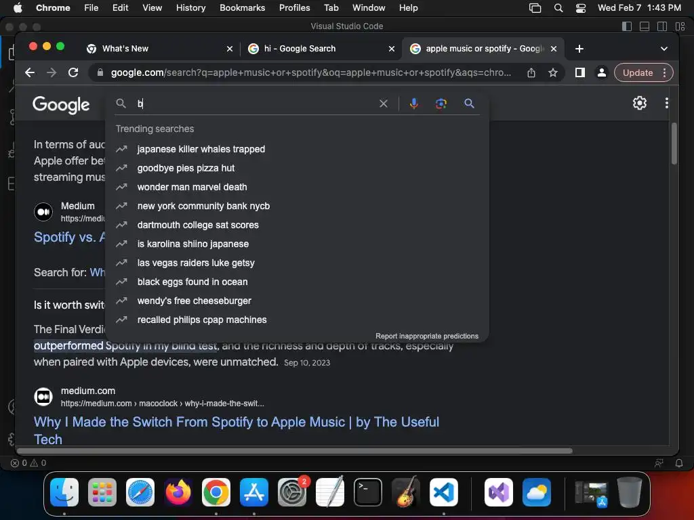
Task: Choose suggestion las vegas raiders luke getsy
Action: [x=297, y=263]
